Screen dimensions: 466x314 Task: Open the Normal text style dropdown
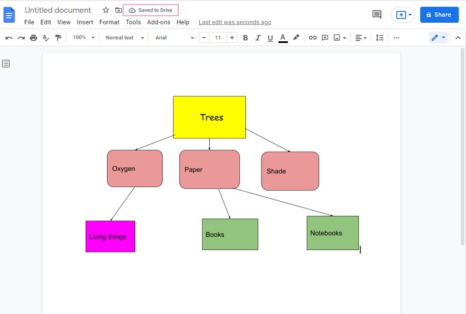125,38
